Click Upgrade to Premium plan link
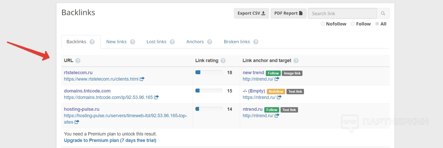Image resolution: width=443 pixels, height=148 pixels. click(110, 140)
